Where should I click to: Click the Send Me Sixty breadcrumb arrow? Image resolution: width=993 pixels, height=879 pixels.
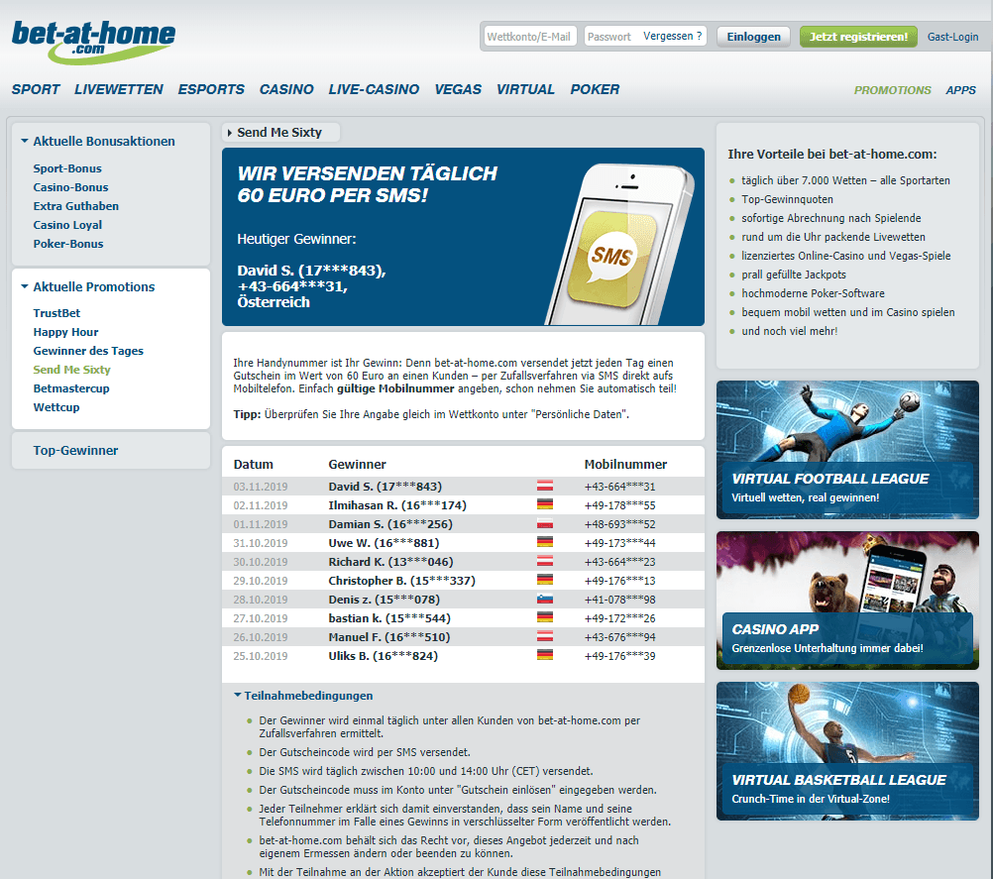coord(230,133)
